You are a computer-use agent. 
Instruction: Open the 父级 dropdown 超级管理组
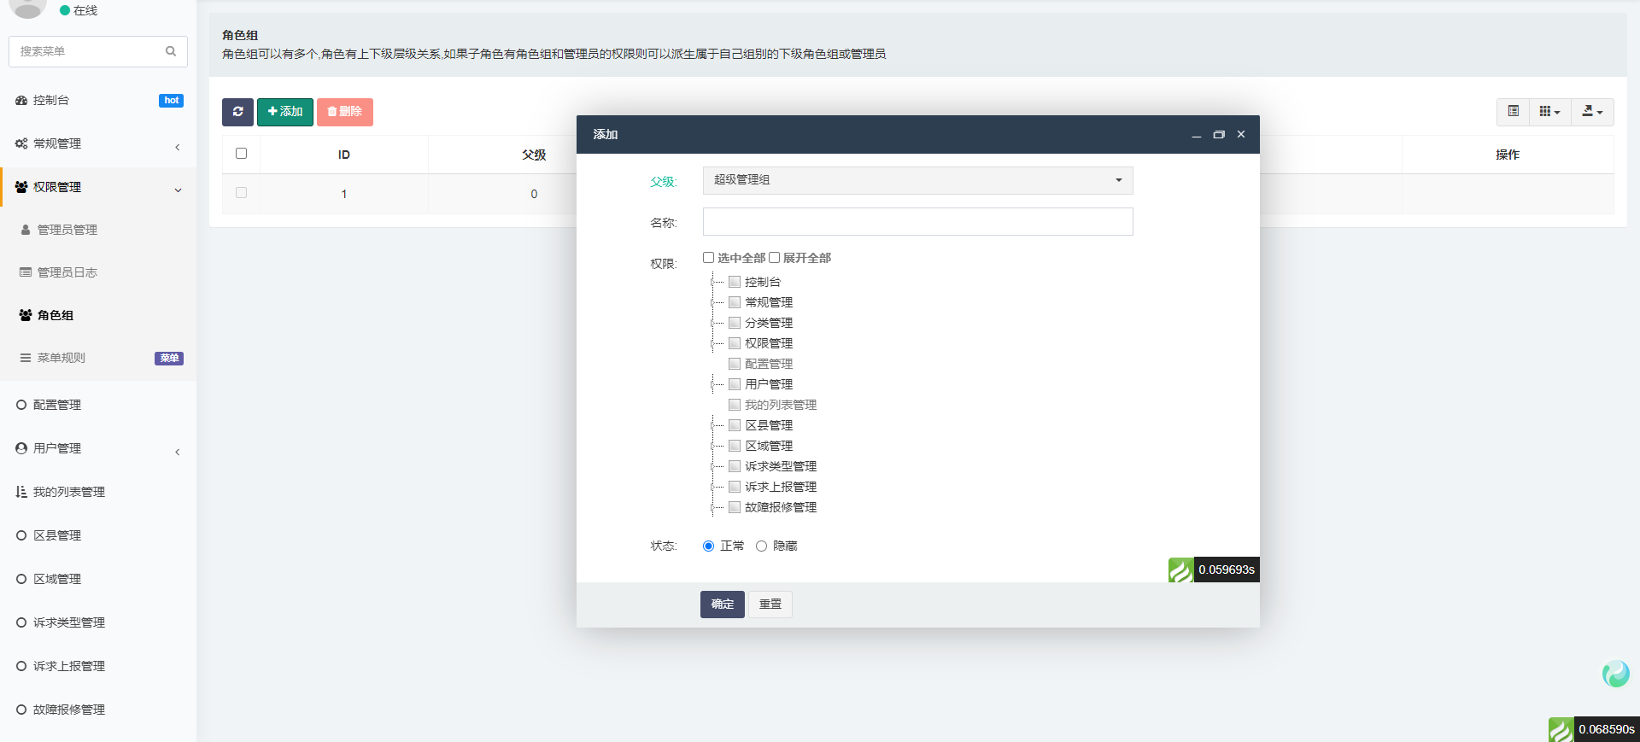click(x=917, y=180)
